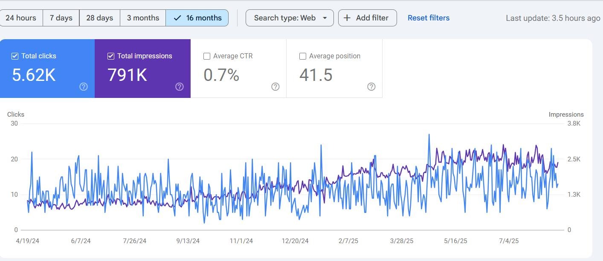Click the chart at 12/20/24 date label
The height and width of the screenshot is (261, 603).
point(295,241)
